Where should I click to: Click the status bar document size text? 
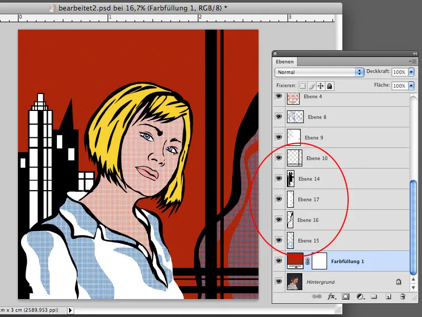29,310
